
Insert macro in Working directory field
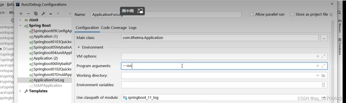pyautogui.click(x=317, y=76)
